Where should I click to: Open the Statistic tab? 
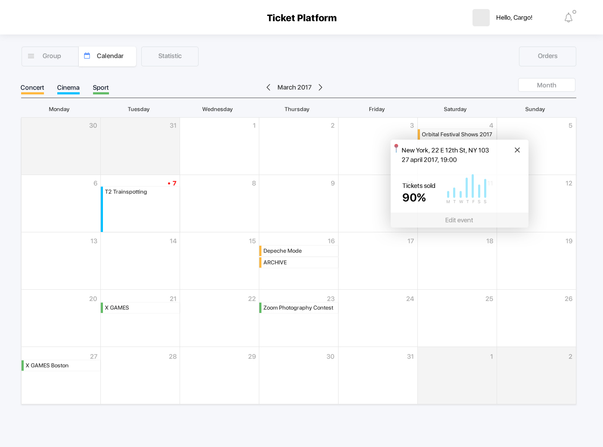170,56
